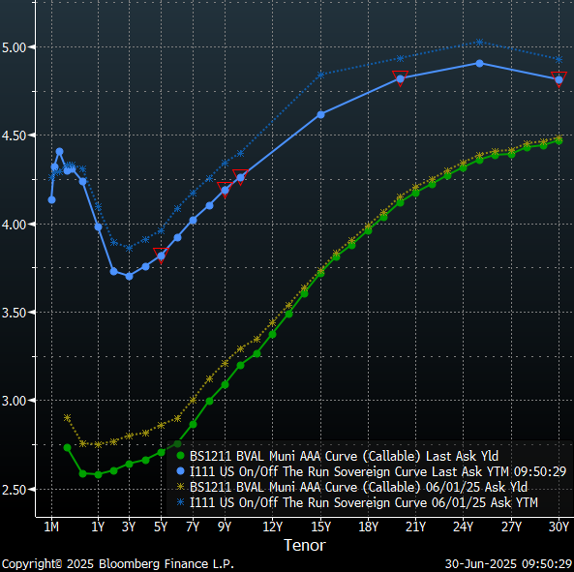
Task: Click the 'Tenor' x-axis title
Action: click(305, 545)
